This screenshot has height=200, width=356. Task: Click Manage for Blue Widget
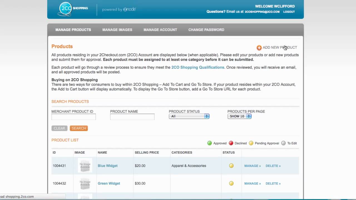pos(253,166)
